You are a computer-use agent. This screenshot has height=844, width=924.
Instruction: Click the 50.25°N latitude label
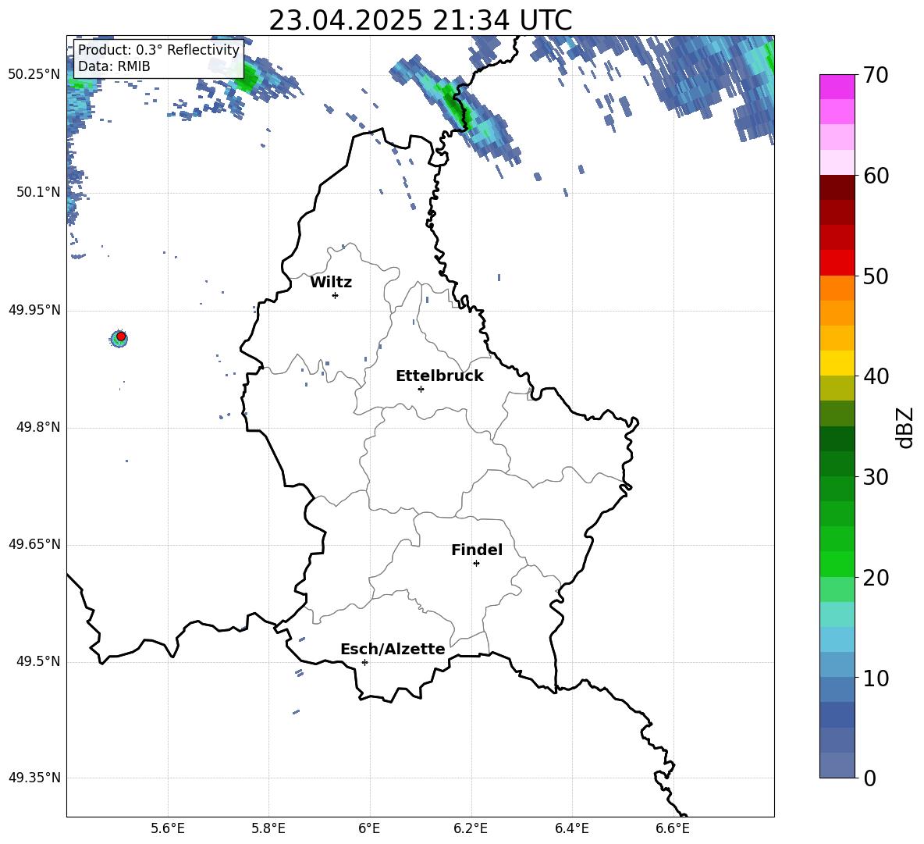tap(34, 75)
